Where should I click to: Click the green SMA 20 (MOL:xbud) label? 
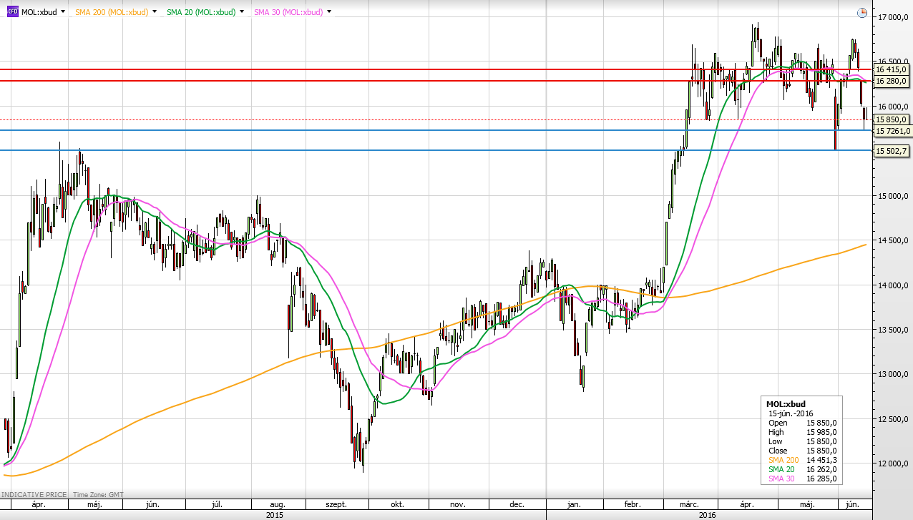pos(201,12)
